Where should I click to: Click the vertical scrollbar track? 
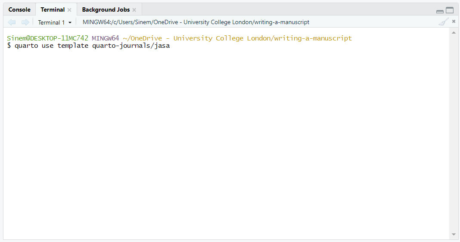454,129
